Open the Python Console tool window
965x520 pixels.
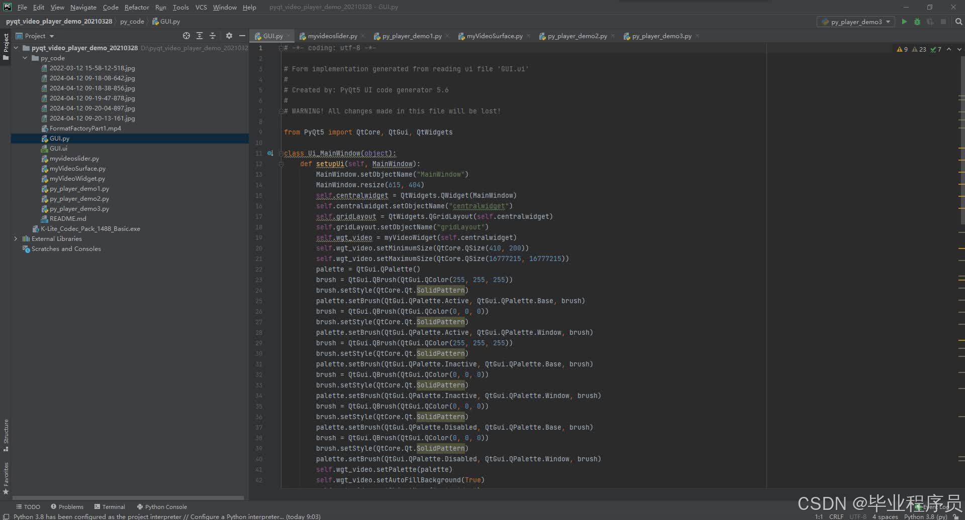point(162,506)
